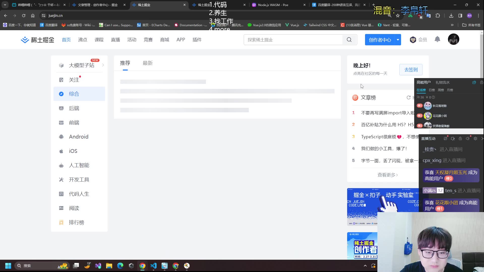Screen dimensions: 484x272
Task: Open Chrome downloads icon
Action: click(x=451, y=16)
